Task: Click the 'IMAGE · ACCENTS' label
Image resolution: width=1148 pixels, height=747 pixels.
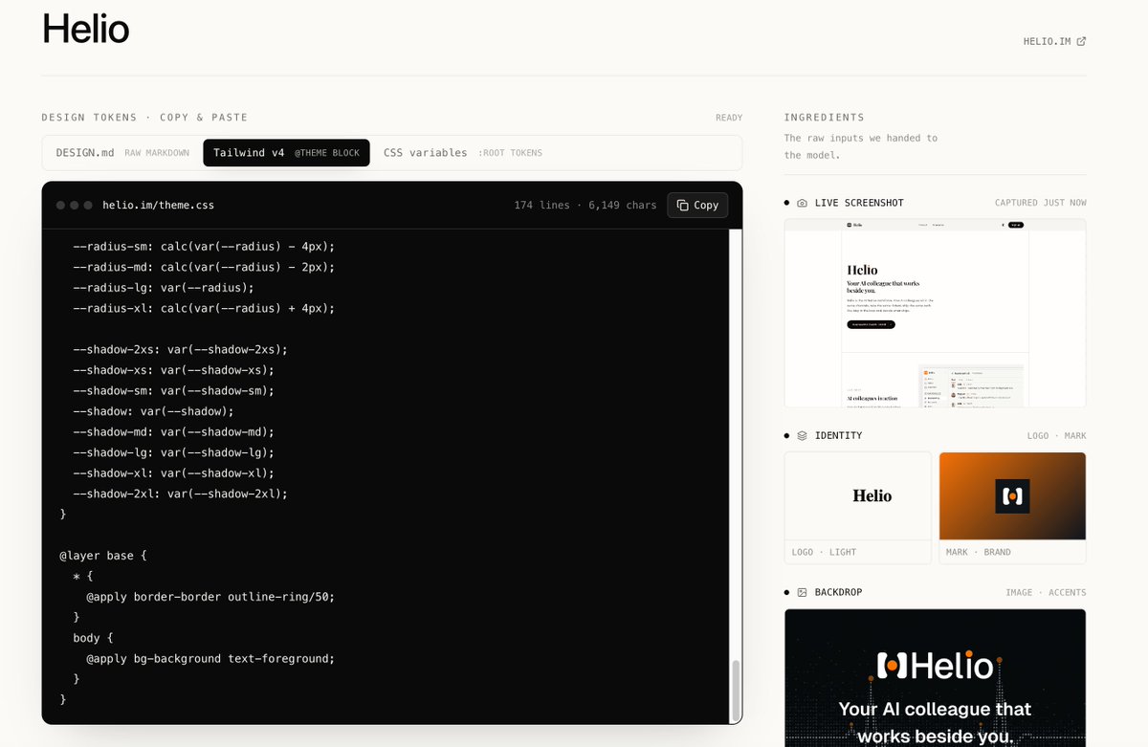Action: pos(1046,592)
